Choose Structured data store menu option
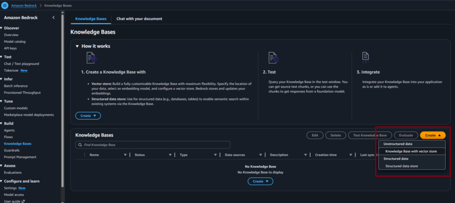Screen dimensions: 455x203 (401, 166)
